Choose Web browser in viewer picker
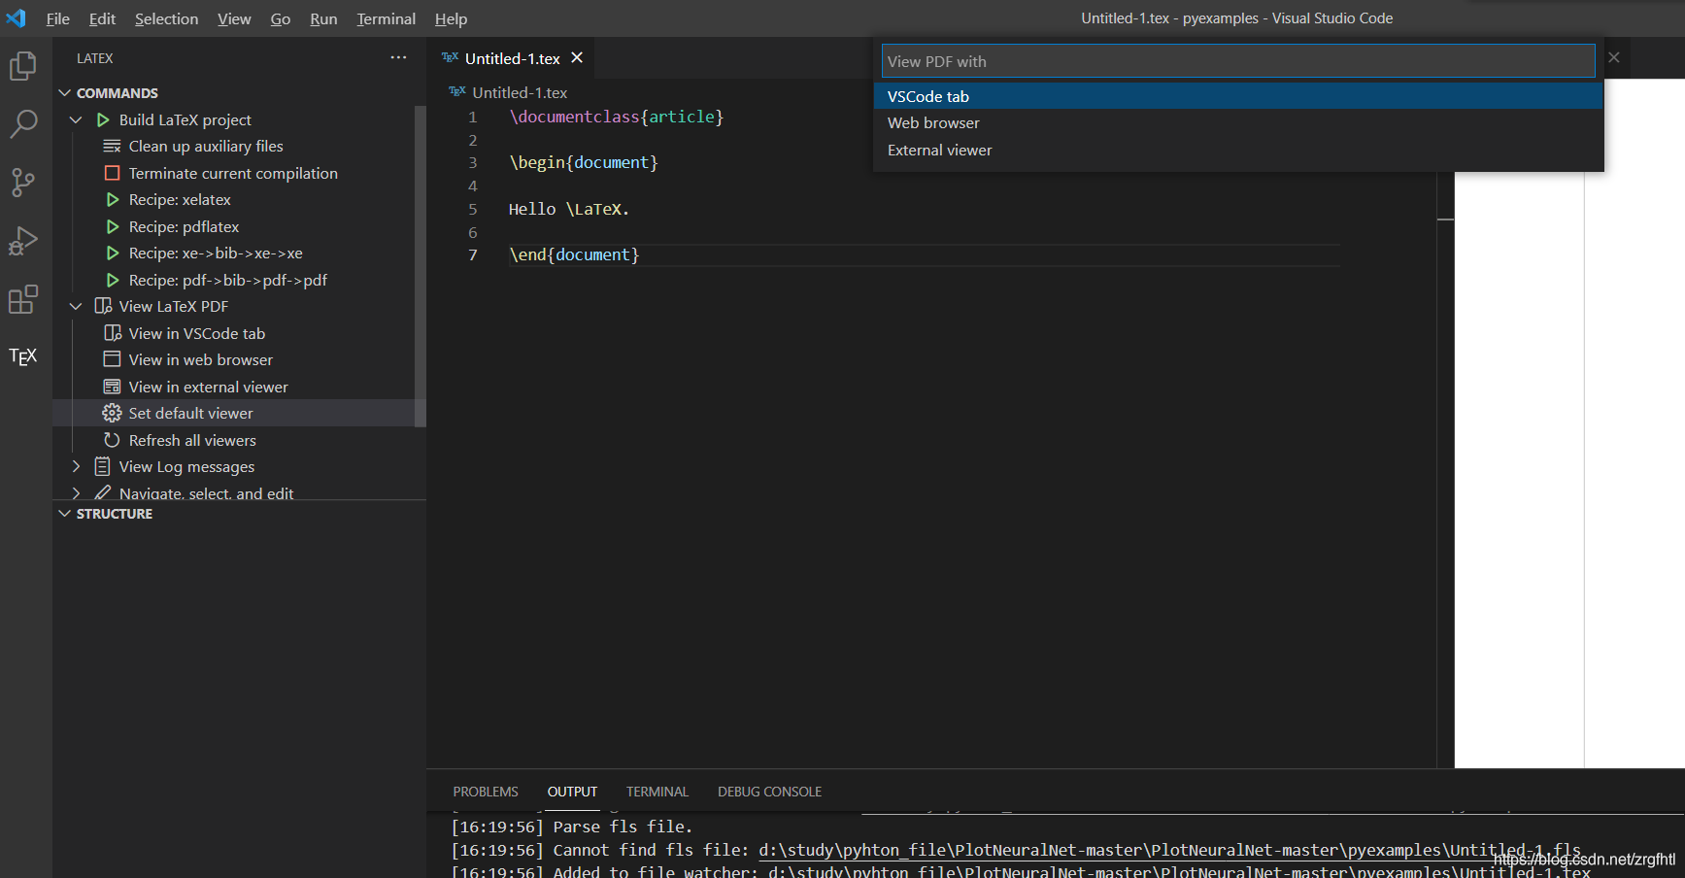The image size is (1685, 878). click(x=1238, y=123)
